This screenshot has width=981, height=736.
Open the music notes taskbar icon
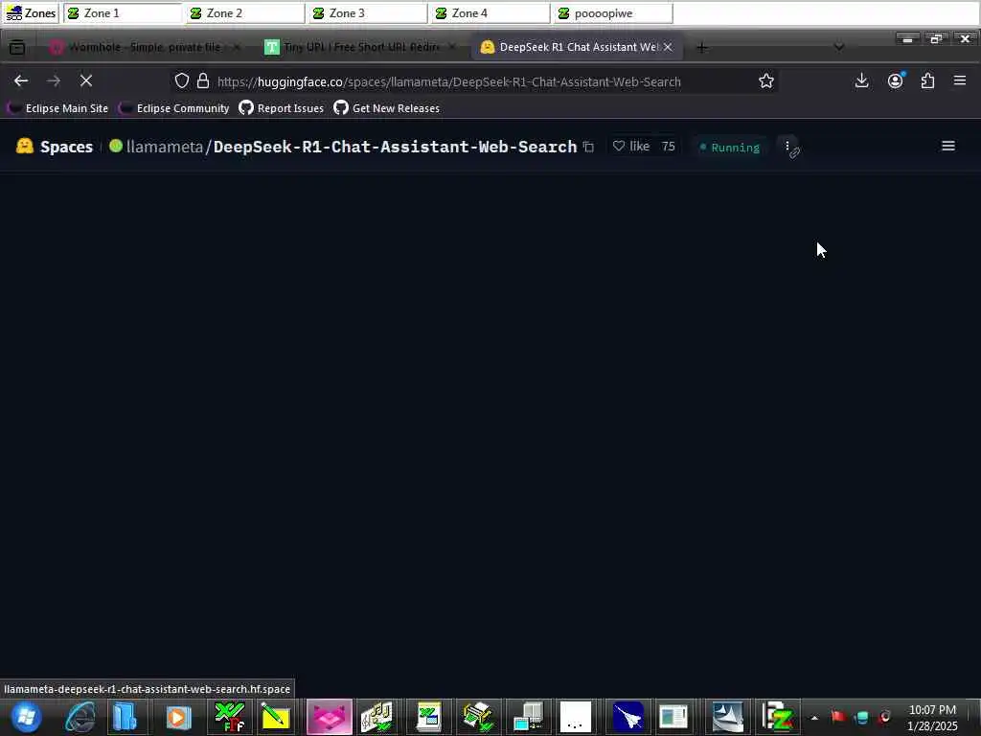376,717
